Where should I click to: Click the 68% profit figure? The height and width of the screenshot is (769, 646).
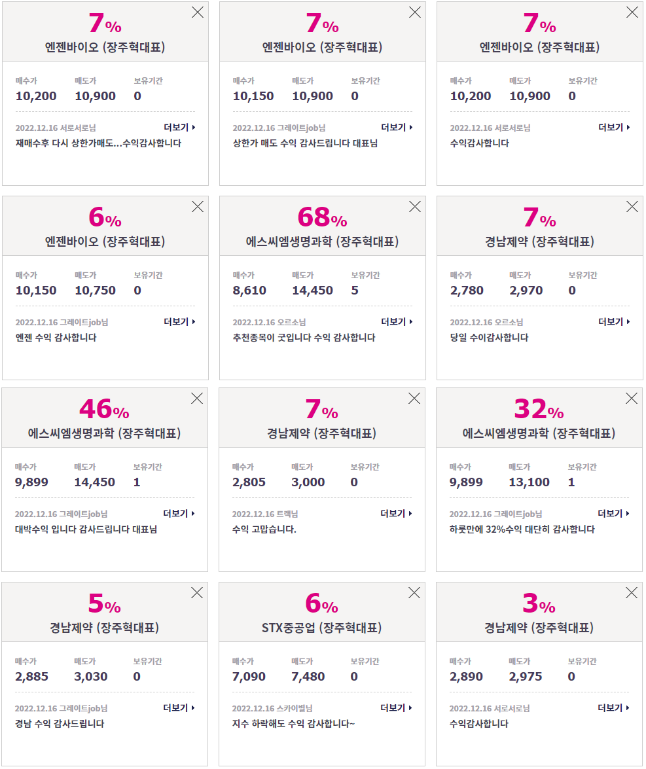pos(322,217)
